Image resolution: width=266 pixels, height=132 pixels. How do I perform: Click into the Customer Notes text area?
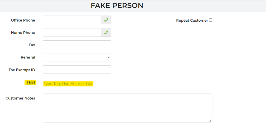coord(127,108)
